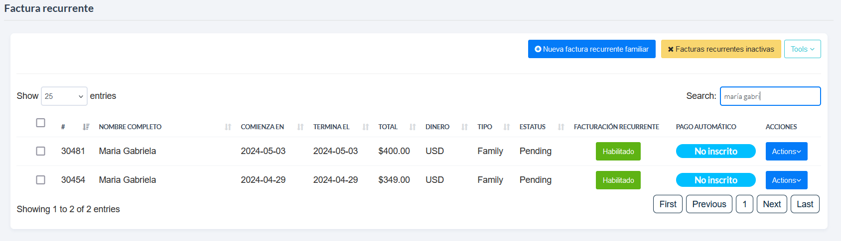The width and height of the screenshot is (841, 241).
Task: Click Nueva factura recurrente familiar button
Action: point(591,49)
